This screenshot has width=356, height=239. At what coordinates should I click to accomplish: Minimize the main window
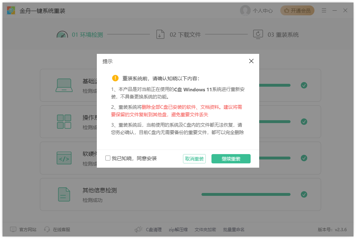(334, 10)
